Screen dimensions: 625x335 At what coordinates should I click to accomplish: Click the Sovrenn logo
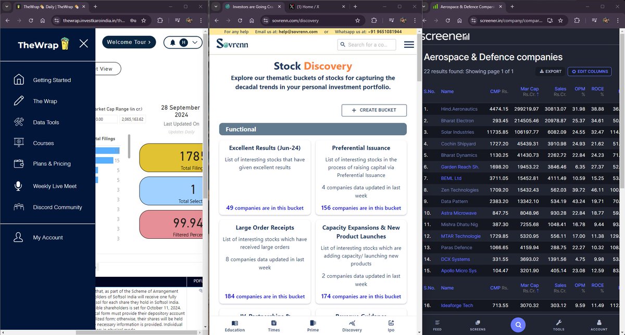(x=232, y=44)
